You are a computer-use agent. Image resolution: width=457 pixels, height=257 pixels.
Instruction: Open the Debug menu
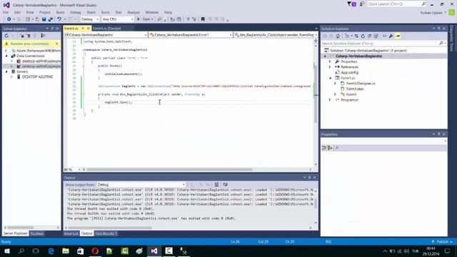tap(75, 12)
